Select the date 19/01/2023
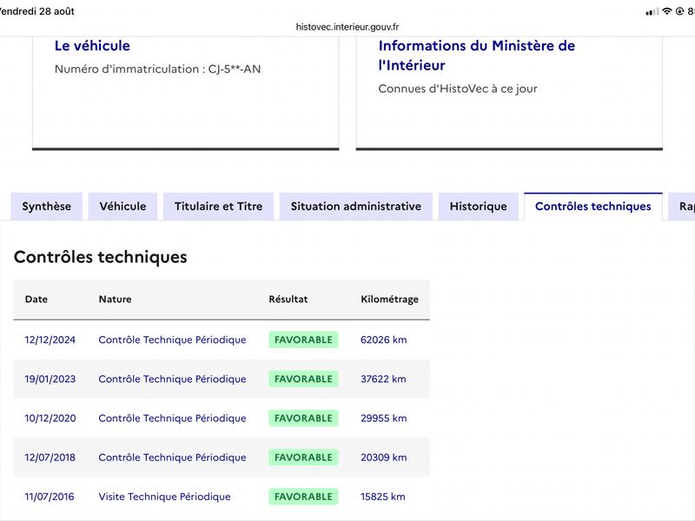695x521 pixels. coord(50,379)
